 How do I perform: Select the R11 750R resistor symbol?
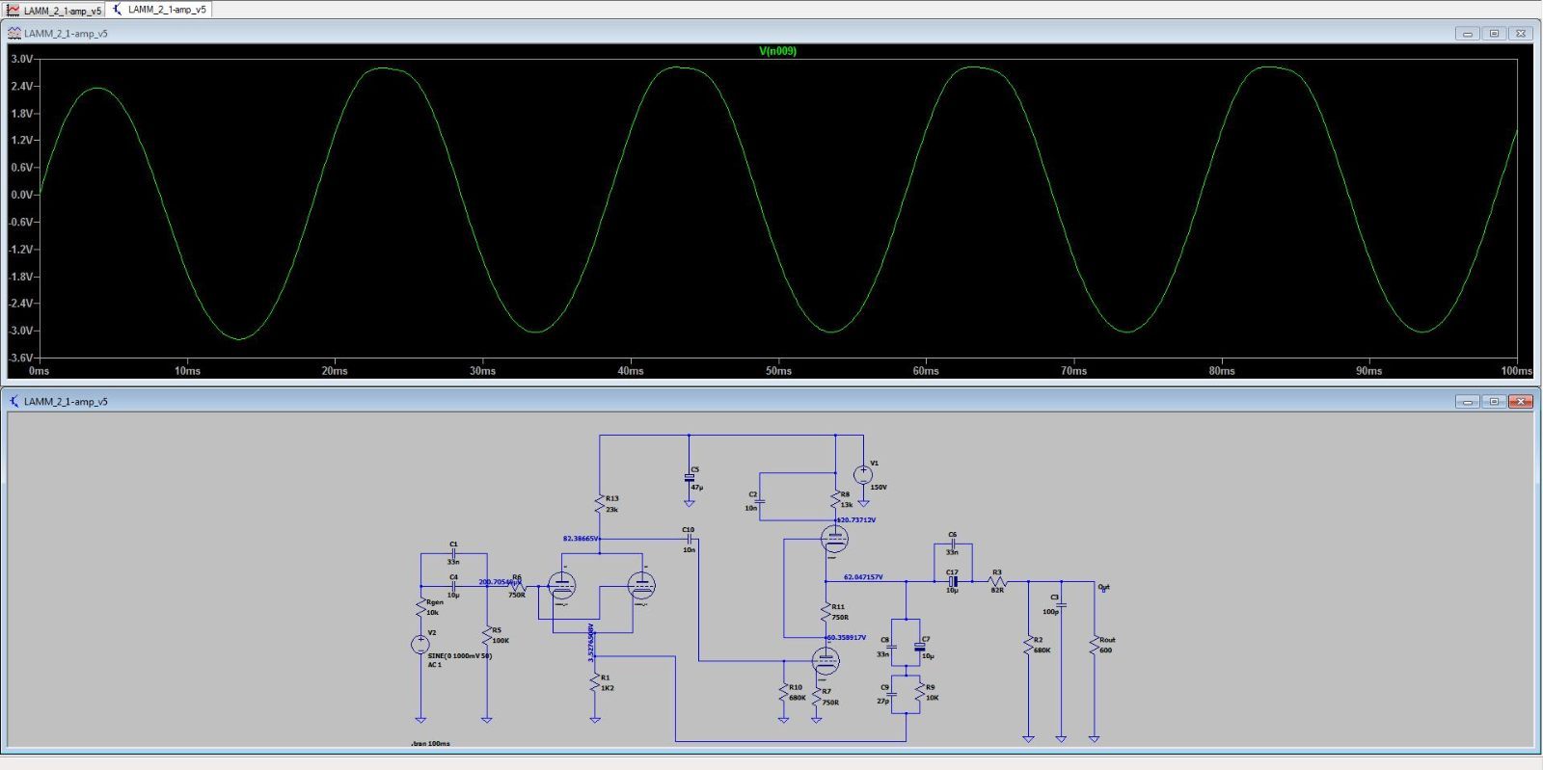pyautogui.click(x=826, y=612)
